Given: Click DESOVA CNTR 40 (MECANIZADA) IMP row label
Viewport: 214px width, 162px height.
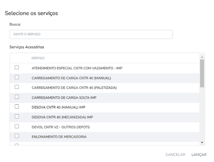Looking at the screenshot, I should [x=62, y=117].
